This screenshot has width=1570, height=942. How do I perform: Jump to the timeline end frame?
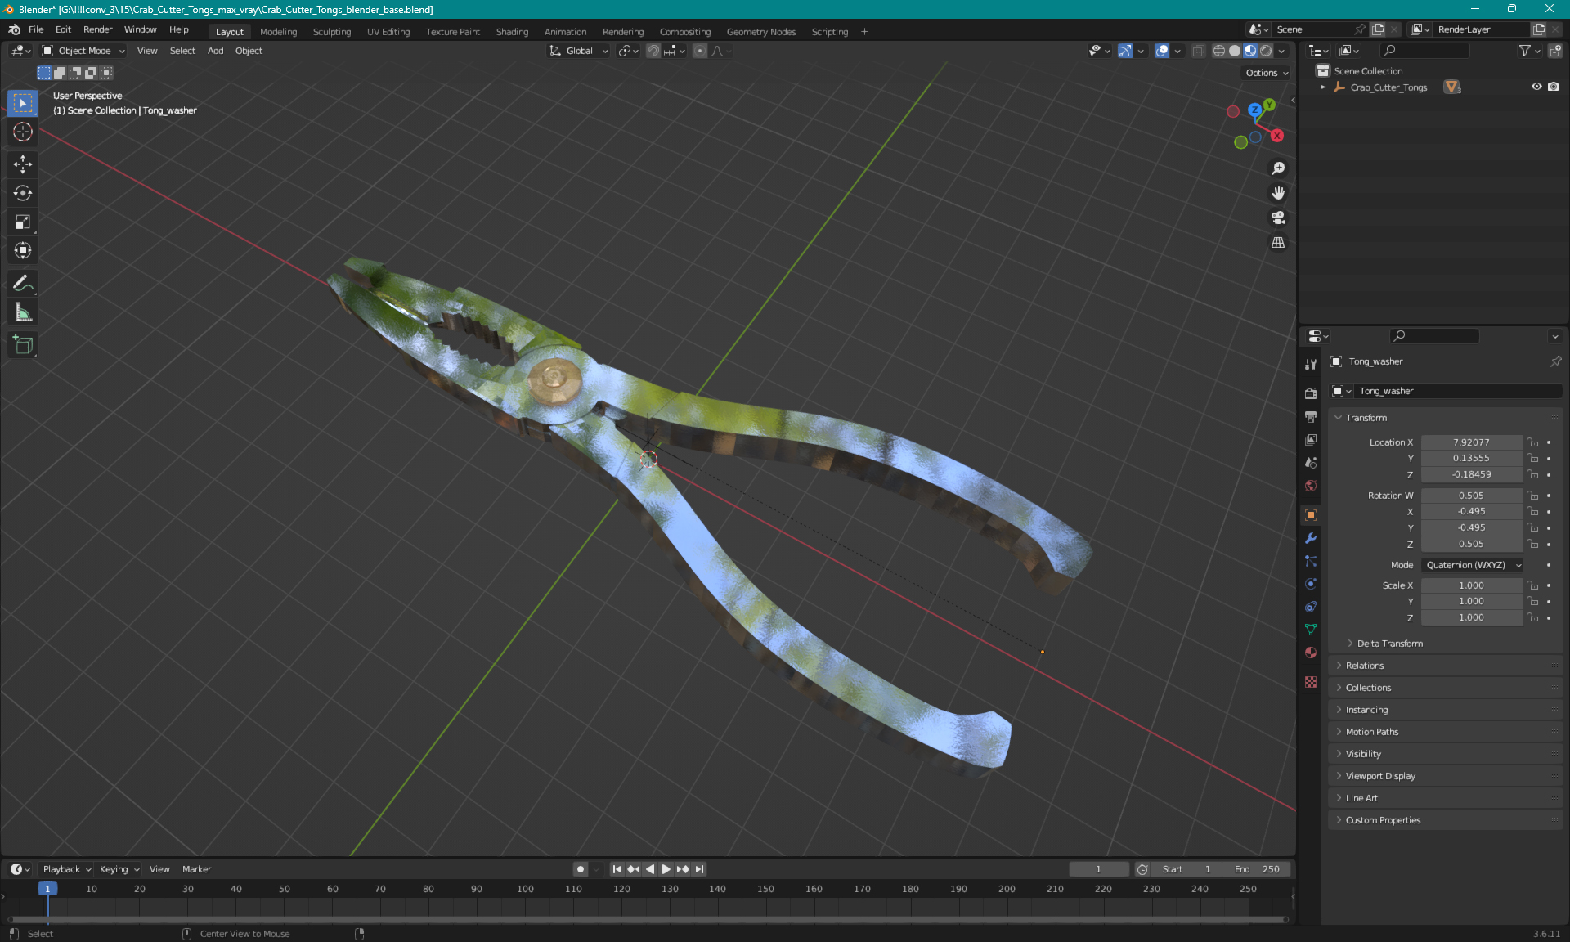tap(699, 869)
